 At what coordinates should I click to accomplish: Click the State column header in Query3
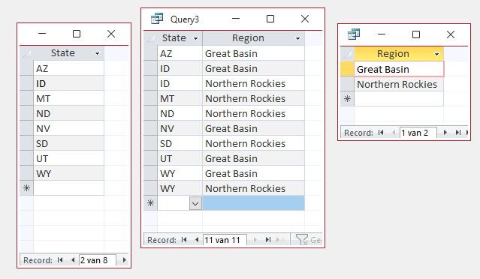click(180, 38)
